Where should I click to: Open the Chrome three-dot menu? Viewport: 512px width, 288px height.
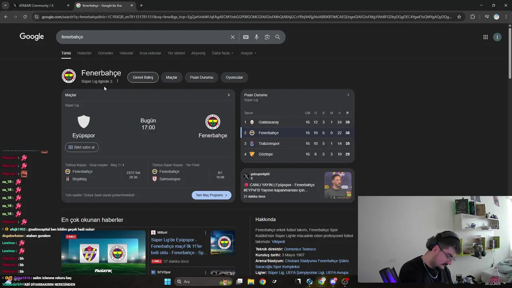(x=506, y=17)
